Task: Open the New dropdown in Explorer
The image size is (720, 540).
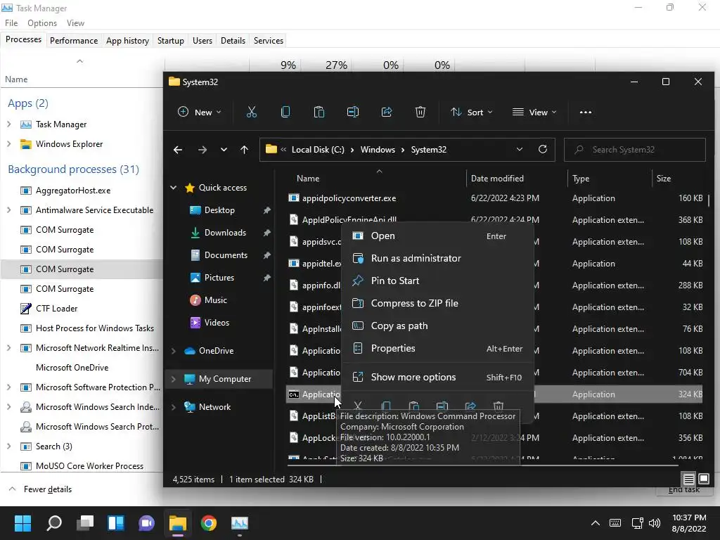Action: pos(199,112)
